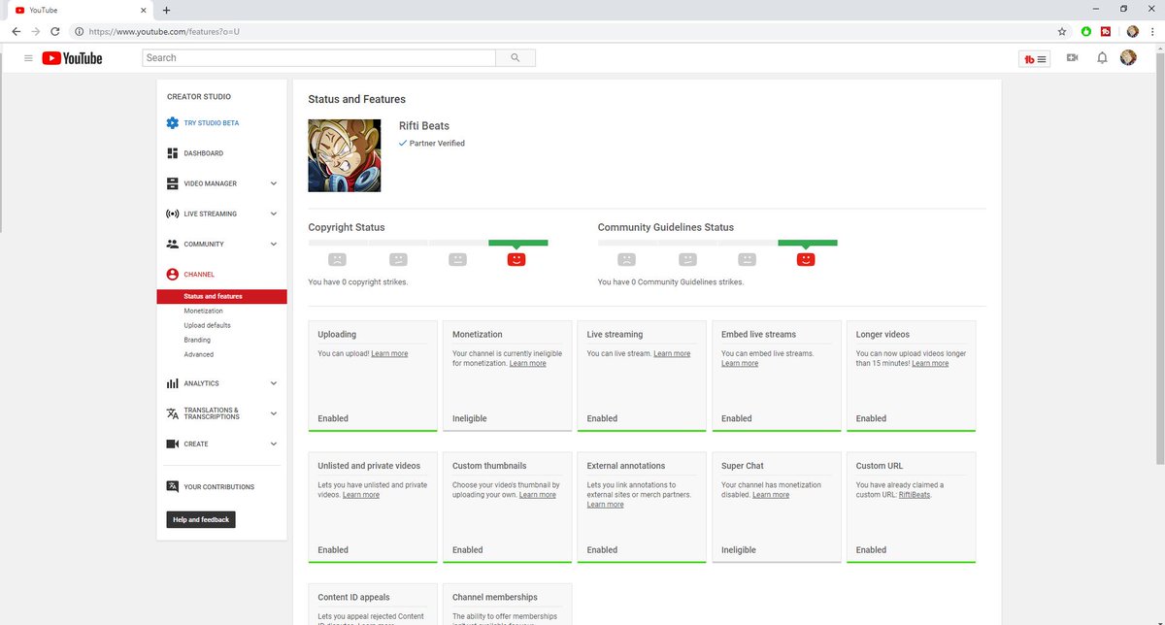
Task: Open Branding under Channel
Action: (x=197, y=340)
